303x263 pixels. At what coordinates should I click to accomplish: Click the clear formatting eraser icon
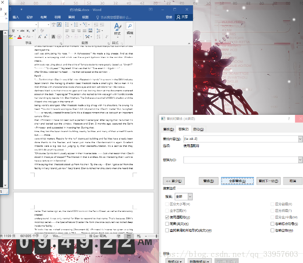click(x=42, y=31)
